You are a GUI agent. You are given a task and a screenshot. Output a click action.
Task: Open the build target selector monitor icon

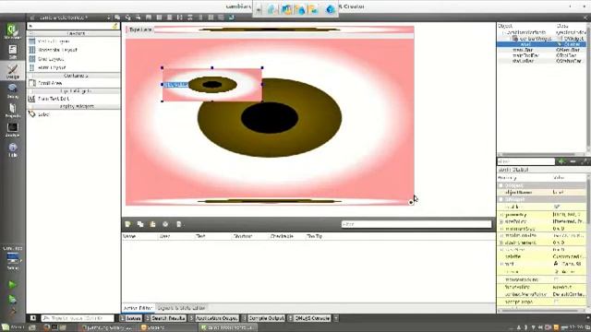(x=12, y=259)
